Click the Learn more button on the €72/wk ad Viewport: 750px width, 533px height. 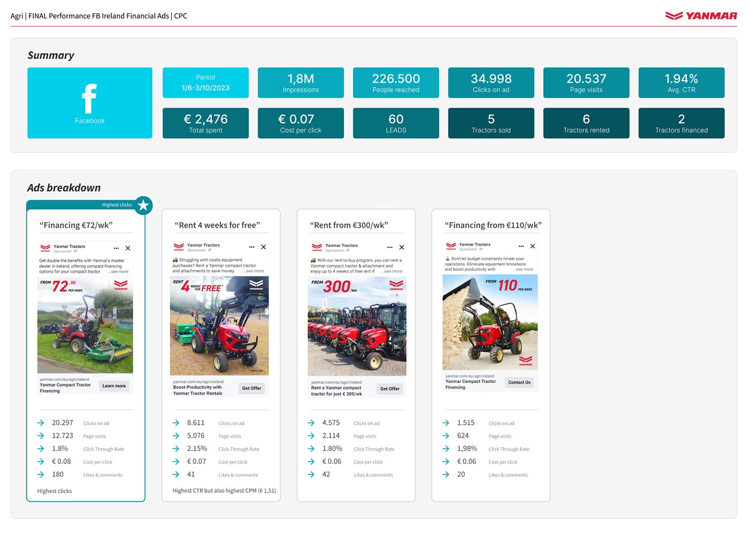pyautogui.click(x=114, y=386)
